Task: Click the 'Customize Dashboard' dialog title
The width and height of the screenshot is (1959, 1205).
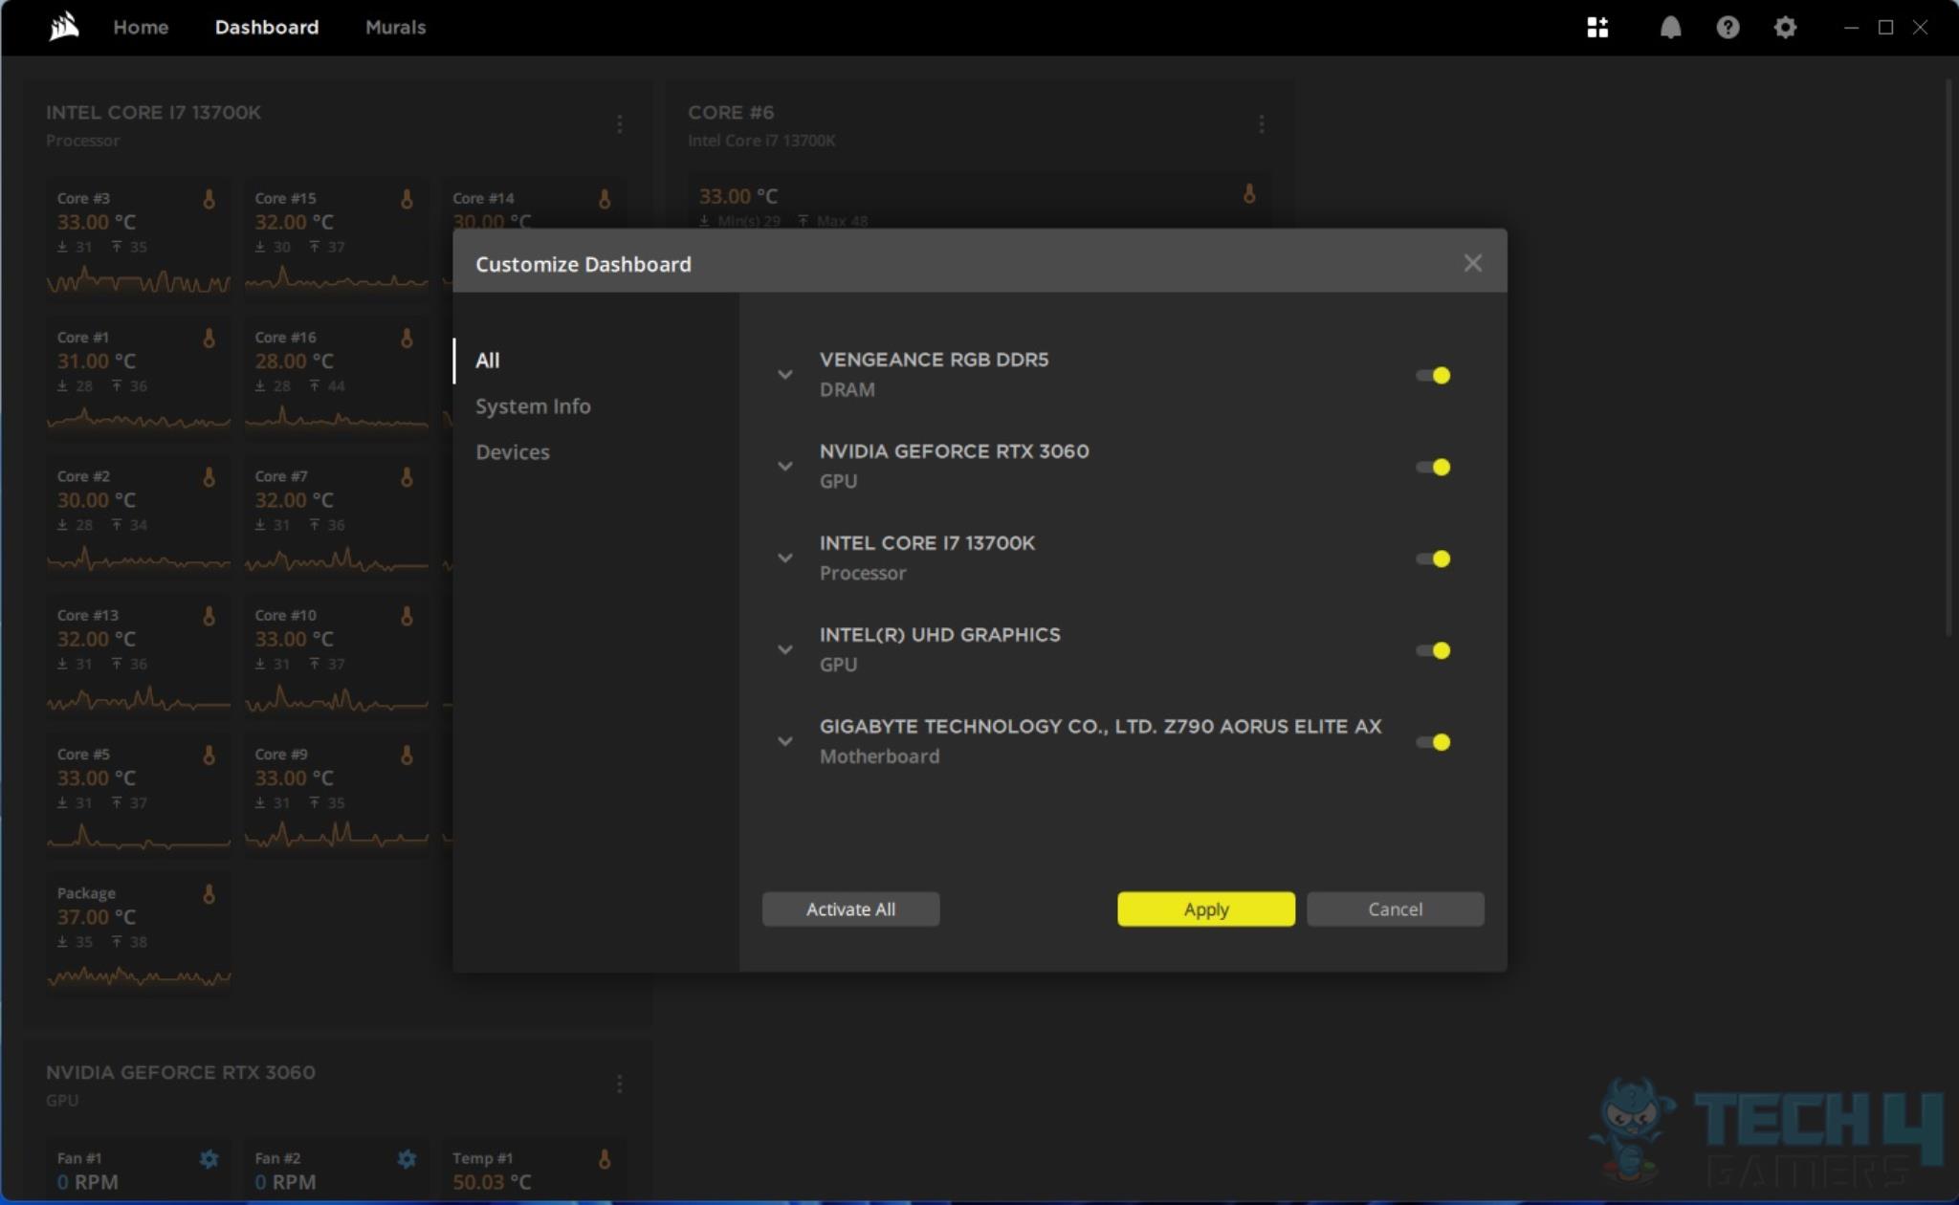Action: (583, 264)
